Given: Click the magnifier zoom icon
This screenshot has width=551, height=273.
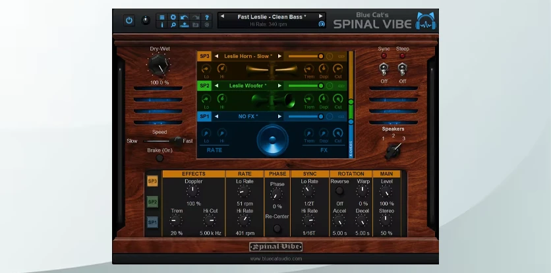Looking at the screenshot, I should [x=173, y=24].
